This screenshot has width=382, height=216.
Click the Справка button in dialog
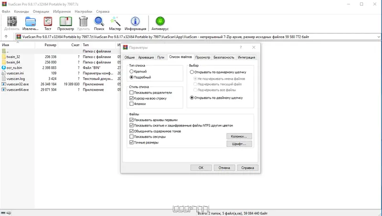(247, 168)
